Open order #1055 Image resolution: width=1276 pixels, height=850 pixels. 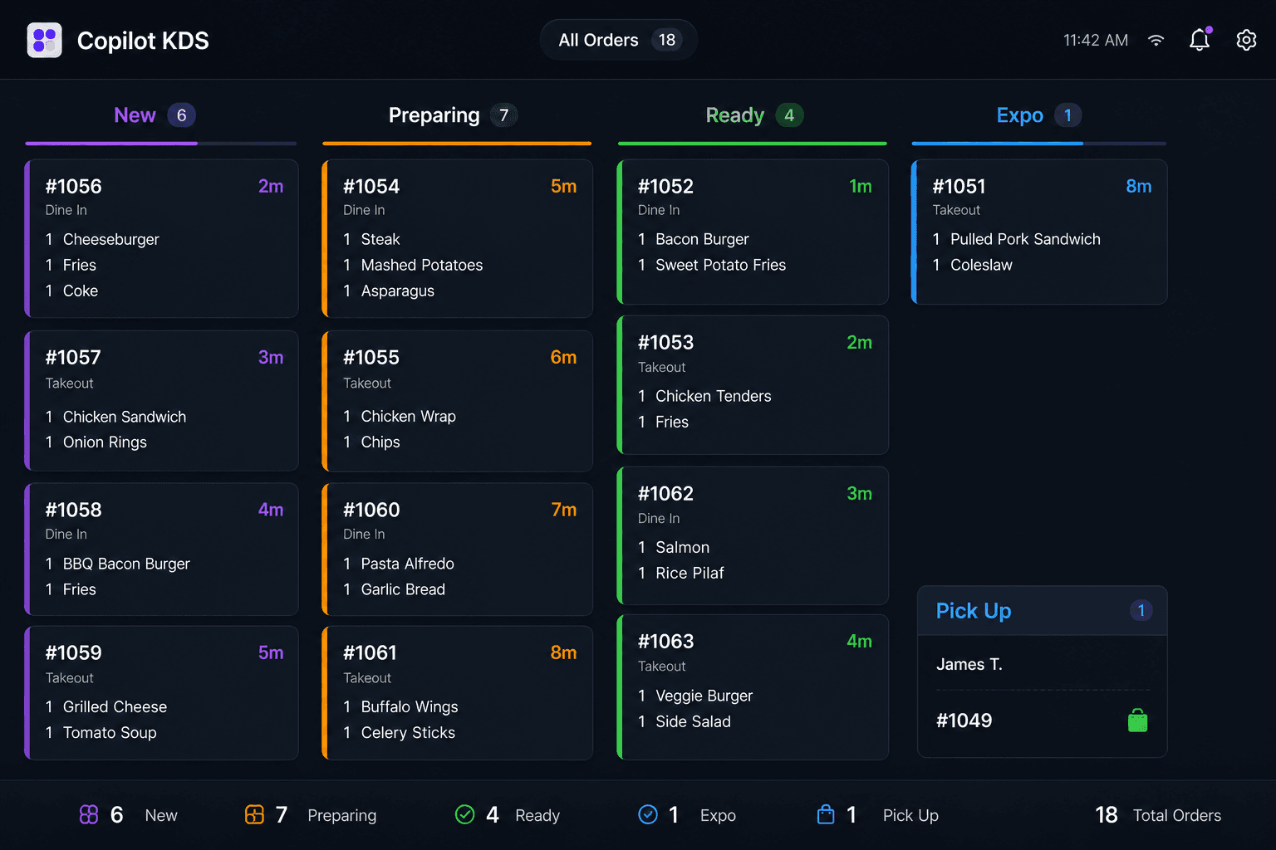point(457,401)
